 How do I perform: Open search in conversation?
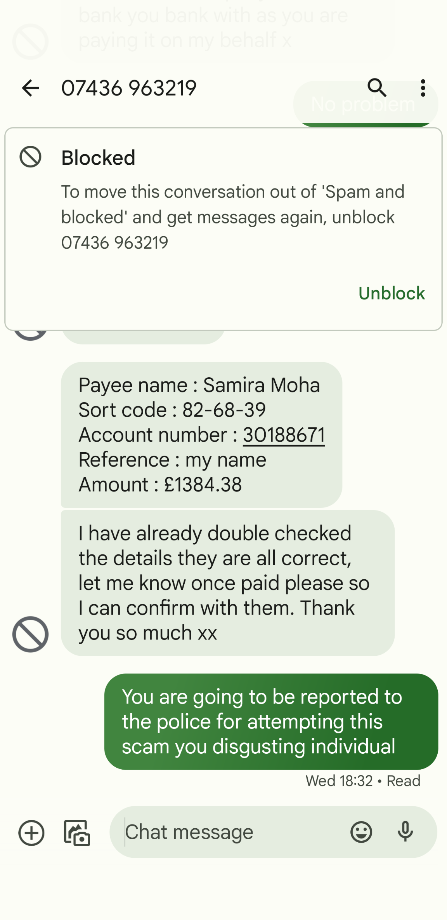pyautogui.click(x=377, y=87)
